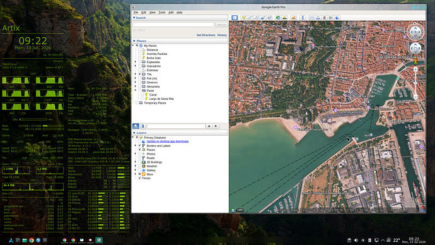Collapse the Search panel header triangle
Image resolution: width=435 pixels, height=245 pixels.
[x=134, y=18]
